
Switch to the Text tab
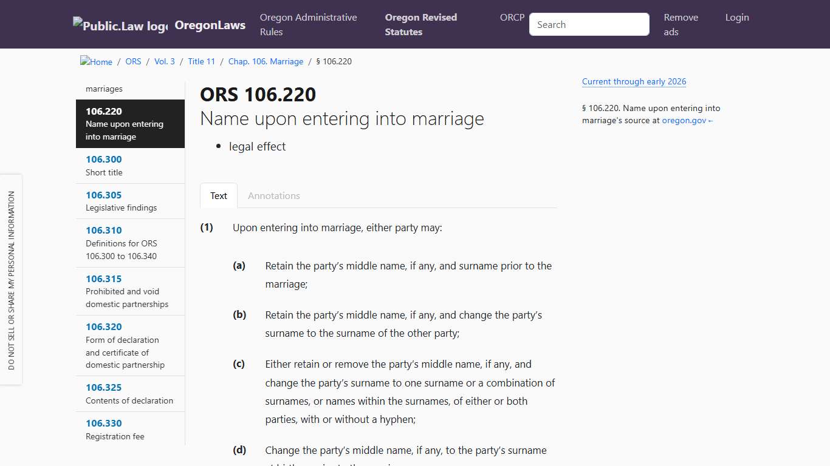click(218, 195)
